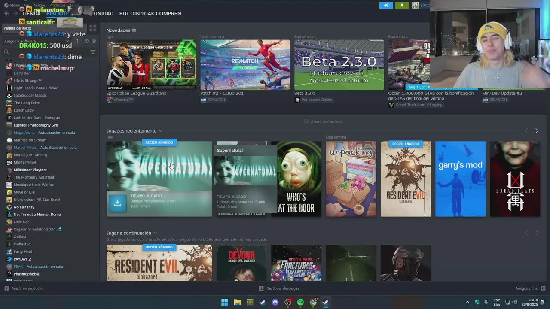This screenshot has width=550, height=309.
Task: Show hidden system tray icons chevron
Action: coord(468,302)
